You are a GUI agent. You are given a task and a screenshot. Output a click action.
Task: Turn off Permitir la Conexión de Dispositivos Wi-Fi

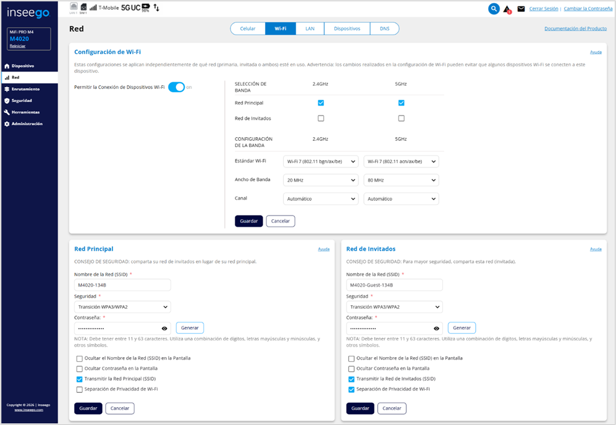point(176,87)
